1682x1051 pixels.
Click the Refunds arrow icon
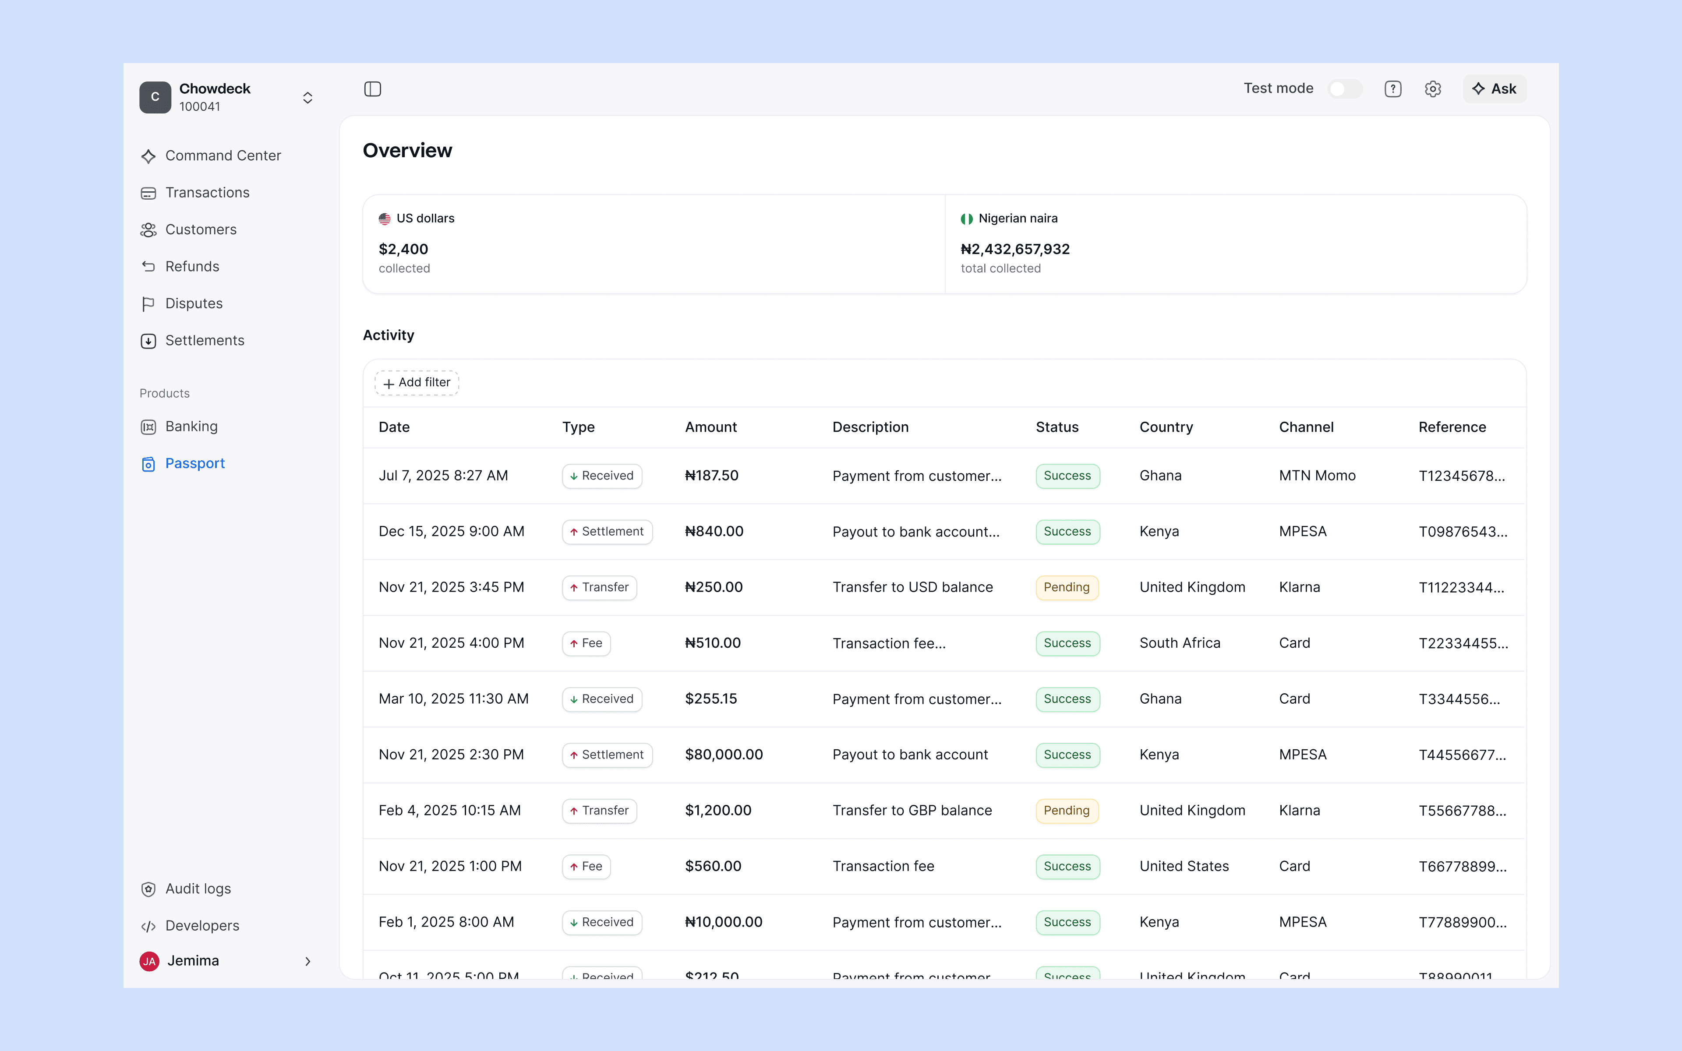click(x=148, y=267)
